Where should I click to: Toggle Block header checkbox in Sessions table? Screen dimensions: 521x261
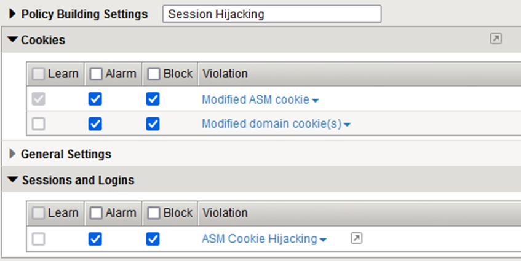pos(153,213)
